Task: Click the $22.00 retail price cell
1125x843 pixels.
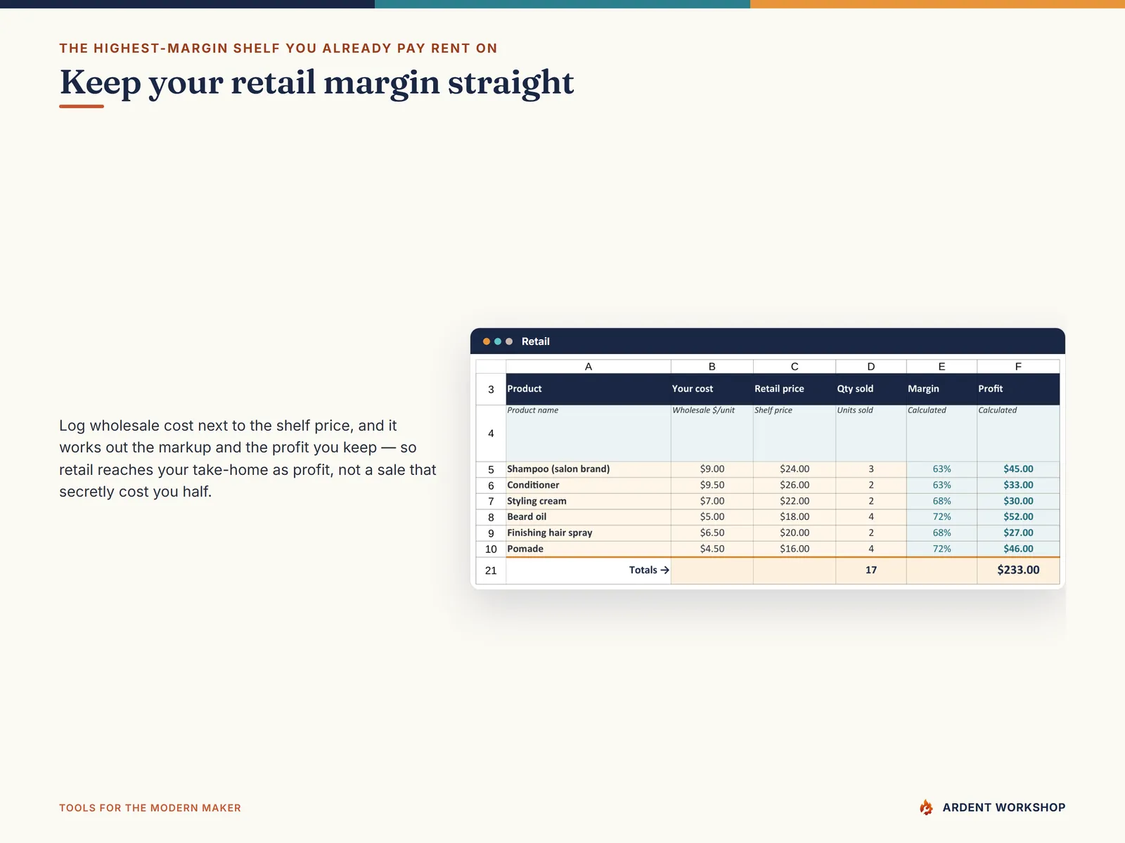Action: pos(795,502)
